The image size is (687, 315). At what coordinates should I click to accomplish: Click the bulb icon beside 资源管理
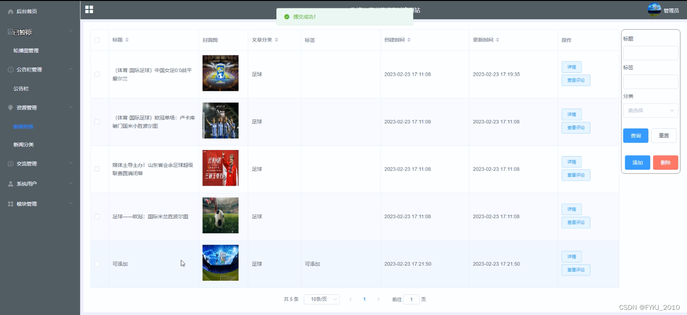click(x=10, y=108)
